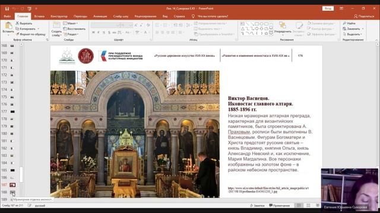
Task: Open ribbon display options icon
Action: [341, 8]
